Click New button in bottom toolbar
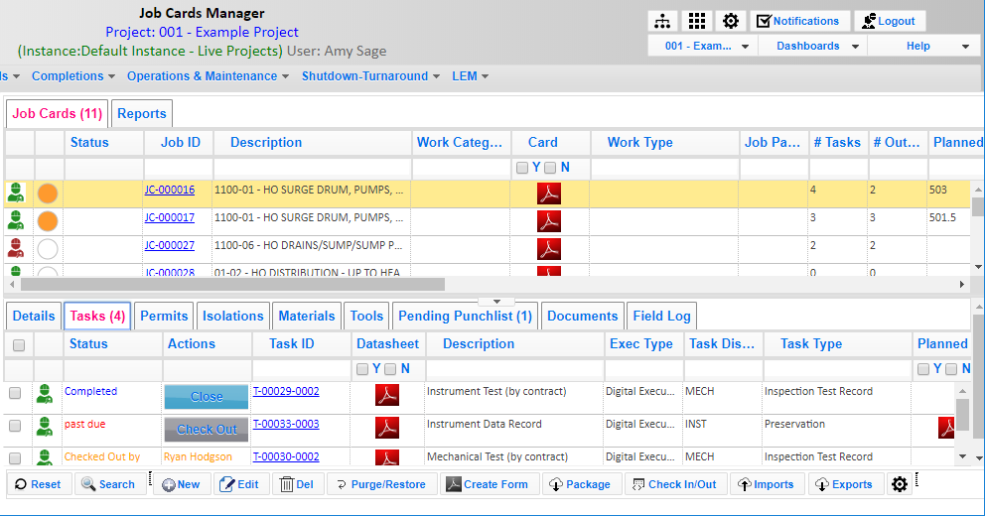Image resolution: width=985 pixels, height=516 pixels. 181,484
